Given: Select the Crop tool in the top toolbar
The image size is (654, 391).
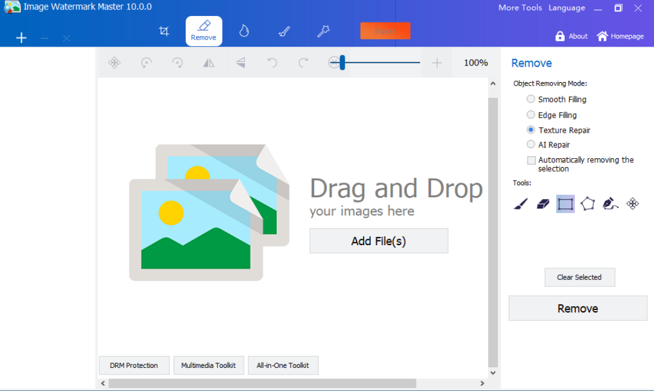Looking at the screenshot, I should (164, 31).
